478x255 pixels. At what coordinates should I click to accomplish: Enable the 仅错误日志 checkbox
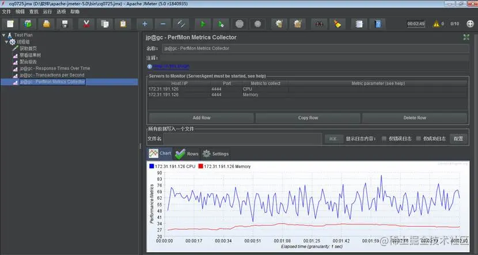tap(384, 139)
